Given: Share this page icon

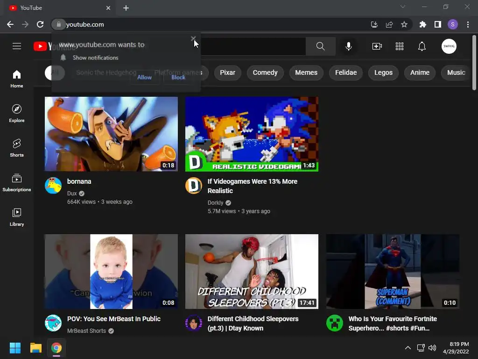Looking at the screenshot, I should coord(389,24).
